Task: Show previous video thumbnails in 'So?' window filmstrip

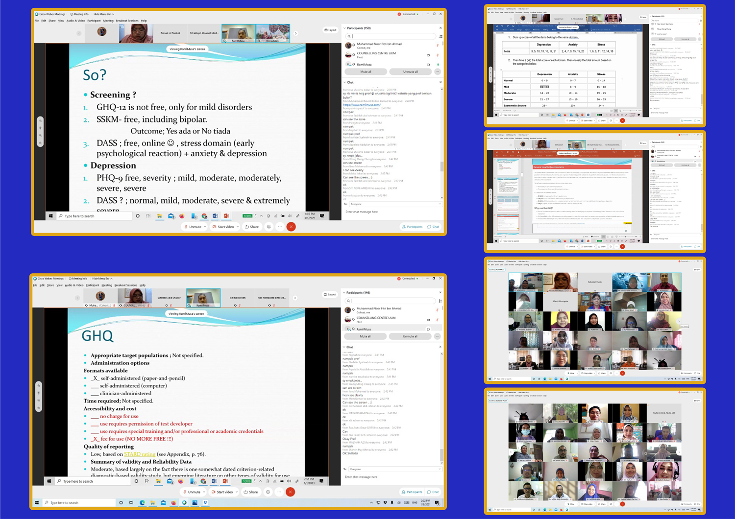Action: [79, 33]
